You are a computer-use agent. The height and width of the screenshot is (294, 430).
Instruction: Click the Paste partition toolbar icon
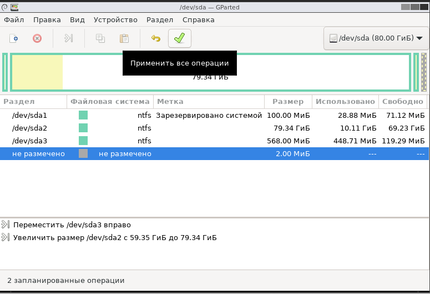124,38
